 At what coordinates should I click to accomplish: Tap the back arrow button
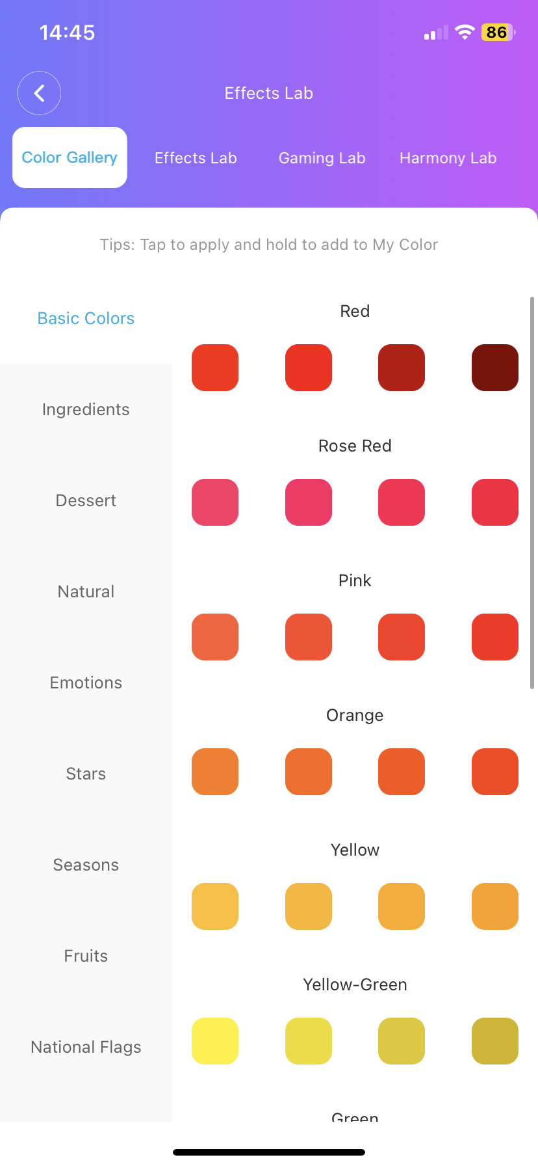[39, 93]
